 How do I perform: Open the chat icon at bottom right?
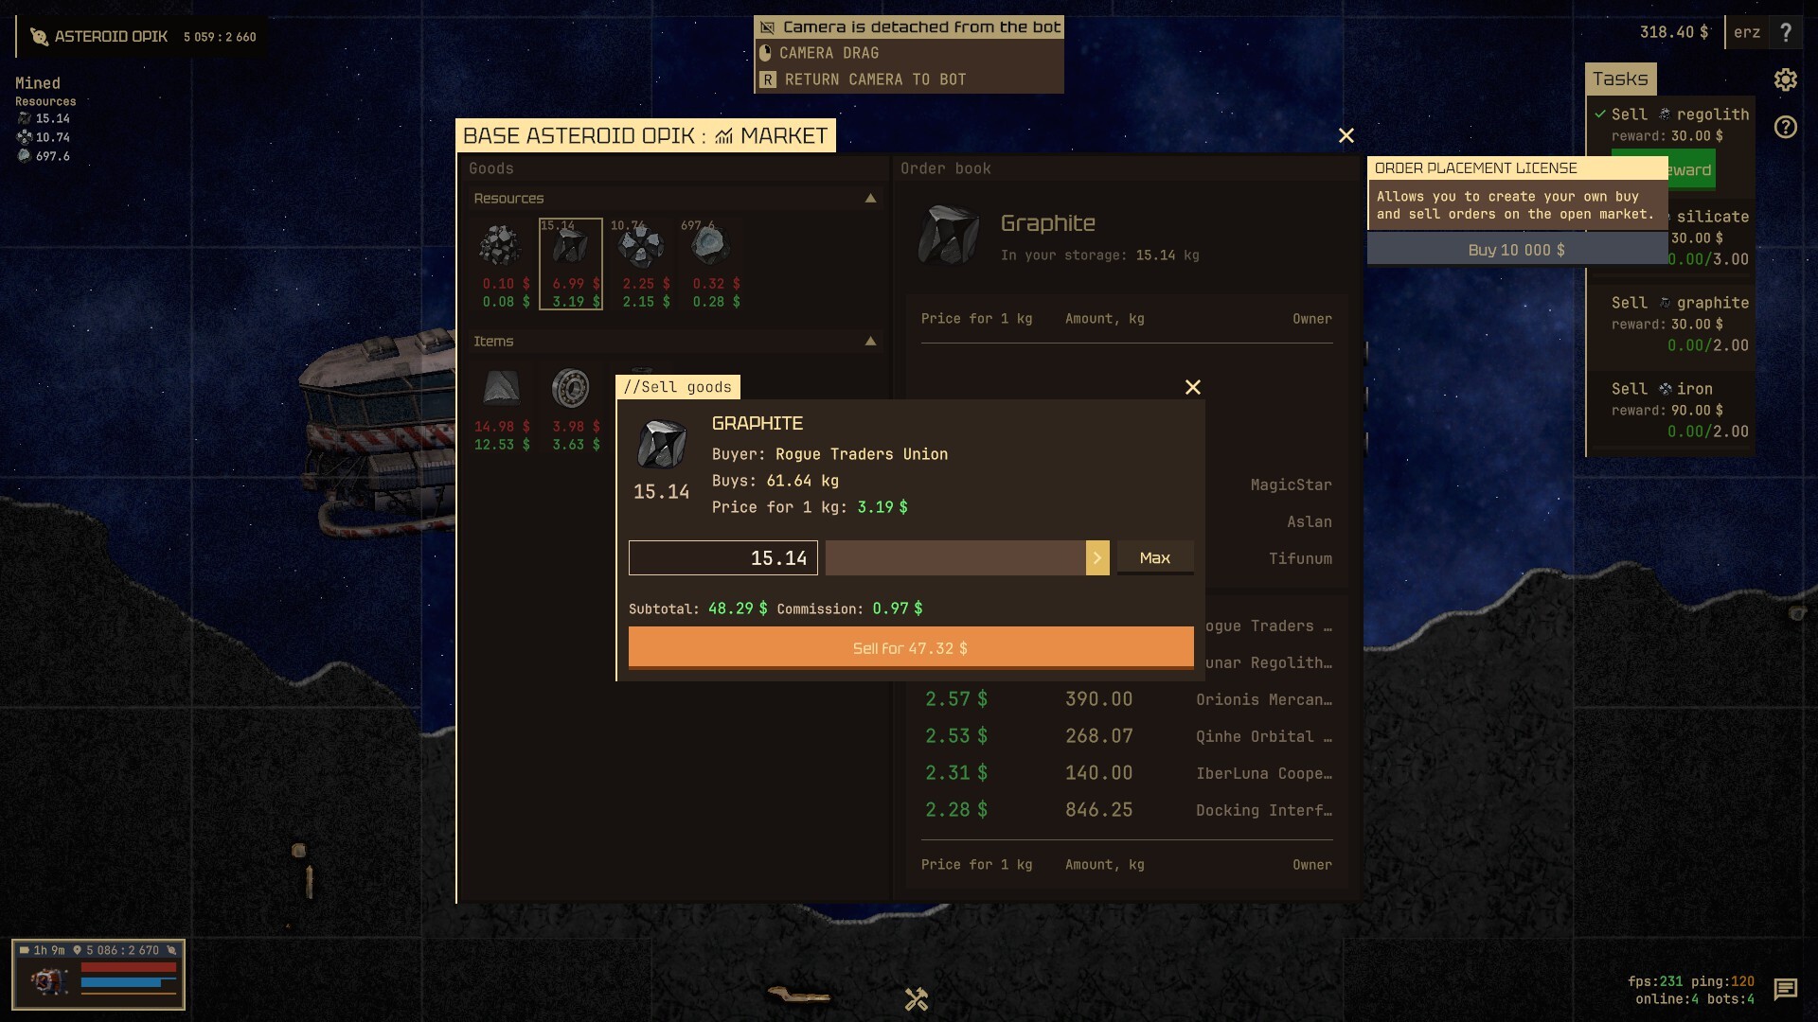pyautogui.click(x=1785, y=989)
